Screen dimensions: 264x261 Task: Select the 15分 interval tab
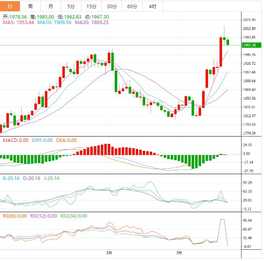91,6
